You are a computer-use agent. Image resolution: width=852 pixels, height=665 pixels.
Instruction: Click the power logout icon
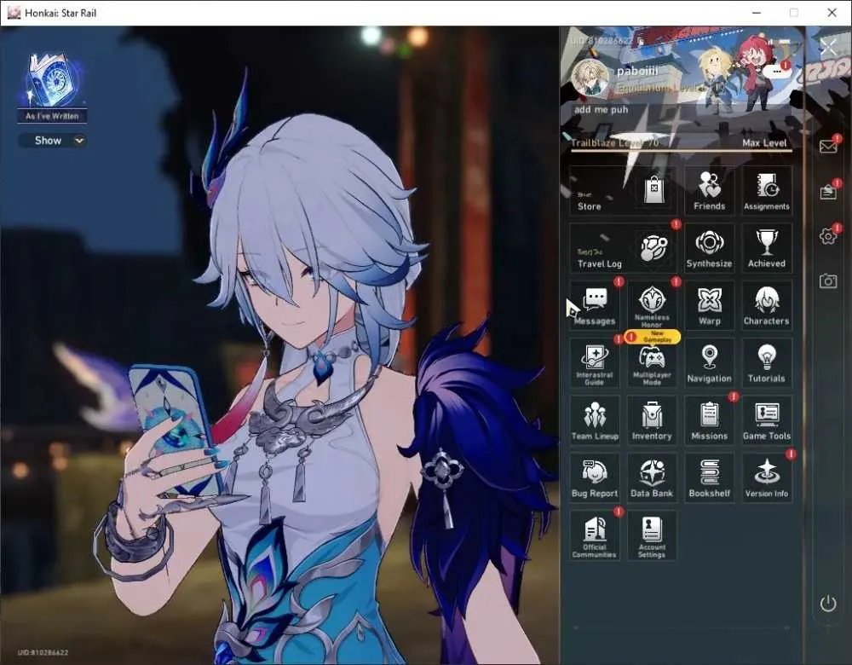828,603
